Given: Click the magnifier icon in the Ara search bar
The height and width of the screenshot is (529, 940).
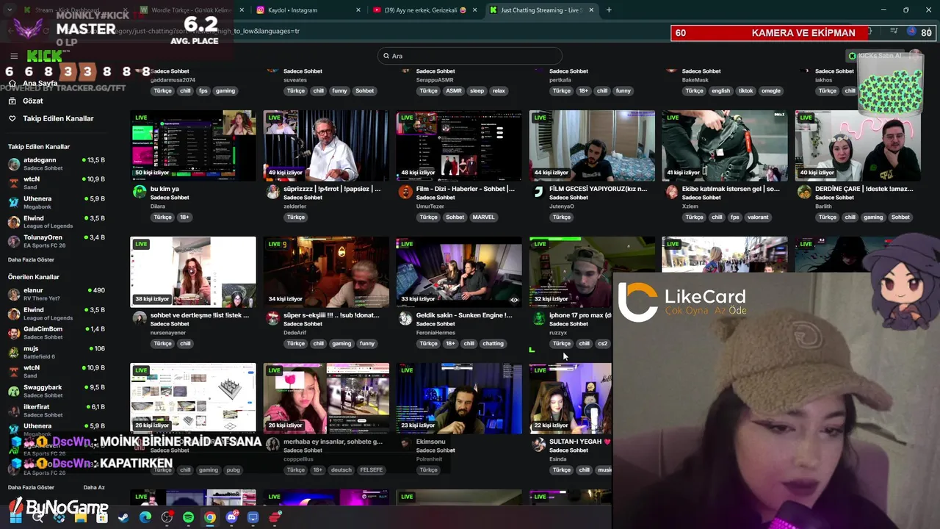Looking at the screenshot, I should 386,56.
